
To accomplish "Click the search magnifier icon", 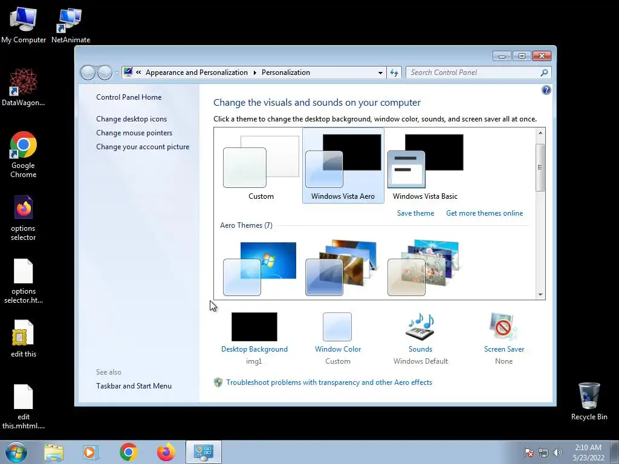I will 544,72.
